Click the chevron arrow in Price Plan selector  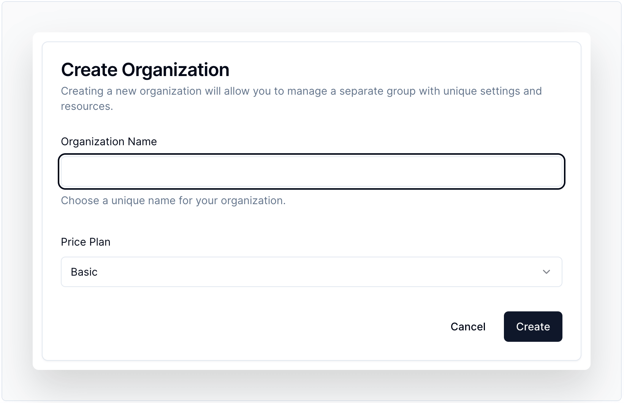(546, 272)
